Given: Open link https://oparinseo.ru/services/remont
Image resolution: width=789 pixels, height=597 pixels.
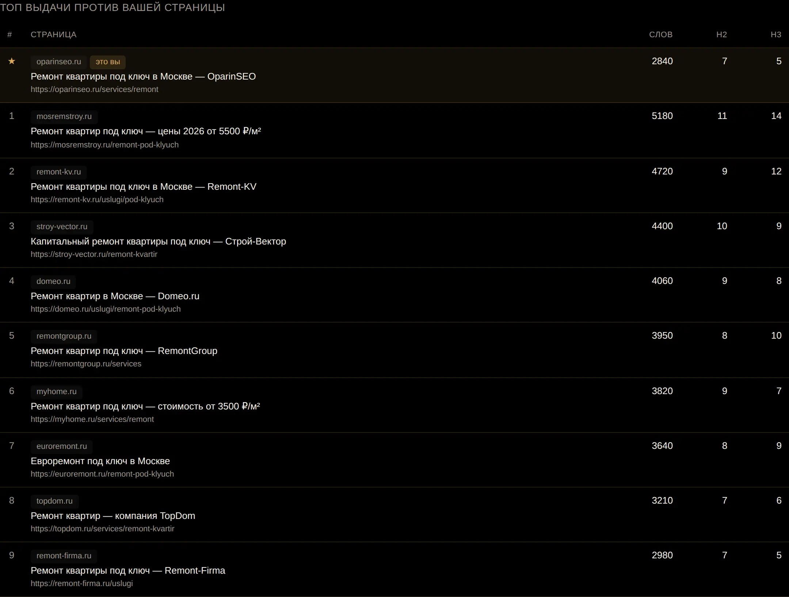Looking at the screenshot, I should tap(95, 89).
